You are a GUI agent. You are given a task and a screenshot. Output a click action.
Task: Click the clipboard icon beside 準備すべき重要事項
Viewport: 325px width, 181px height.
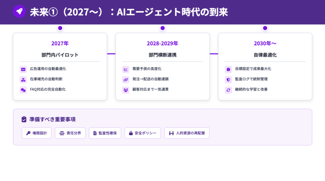(24, 119)
